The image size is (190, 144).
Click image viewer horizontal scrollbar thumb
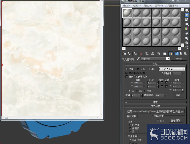(x=6, y=117)
